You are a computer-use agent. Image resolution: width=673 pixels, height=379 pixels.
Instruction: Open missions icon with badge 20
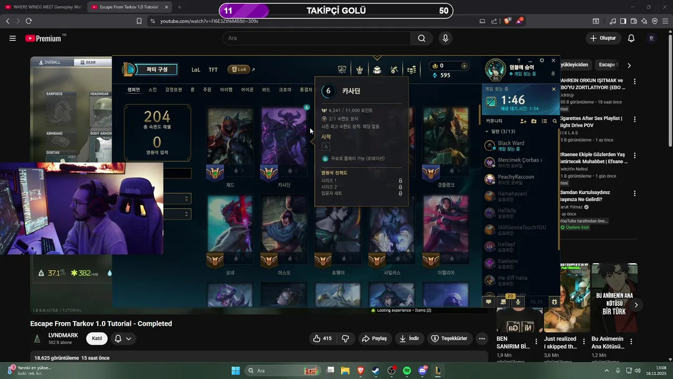coord(503,302)
